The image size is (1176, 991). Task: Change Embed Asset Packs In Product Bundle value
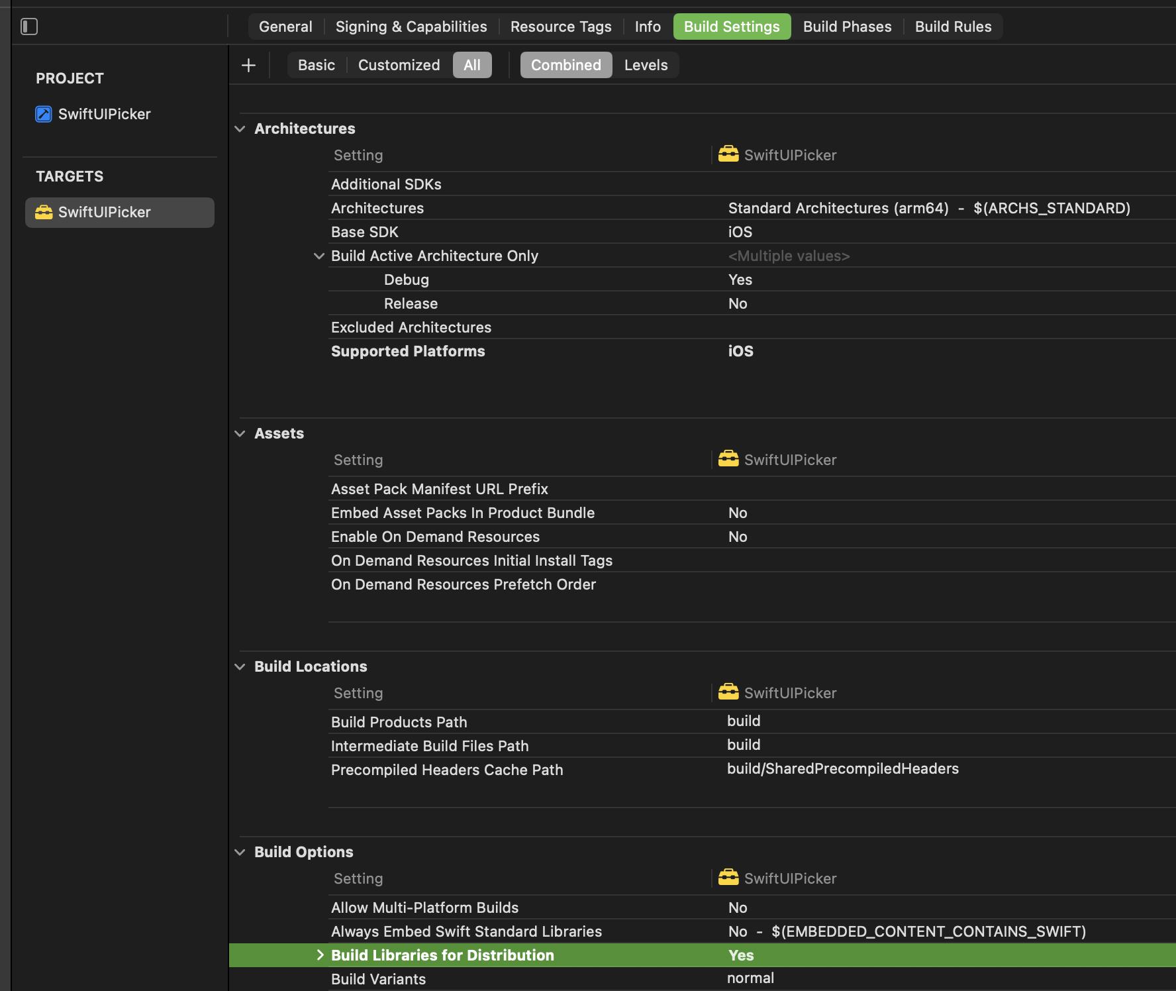(x=738, y=513)
